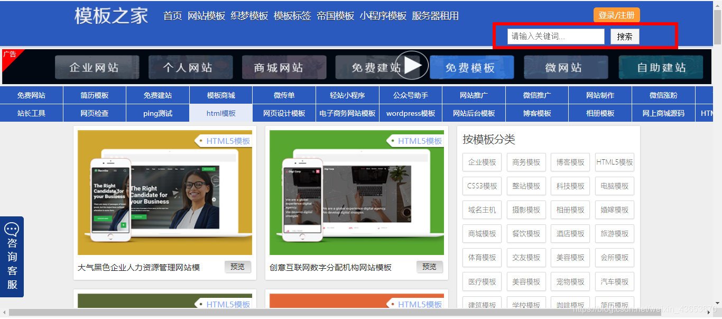This screenshot has width=722, height=319.
Task: Open the ping测试 link
Action: pyautogui.click(x=158, y=113)
